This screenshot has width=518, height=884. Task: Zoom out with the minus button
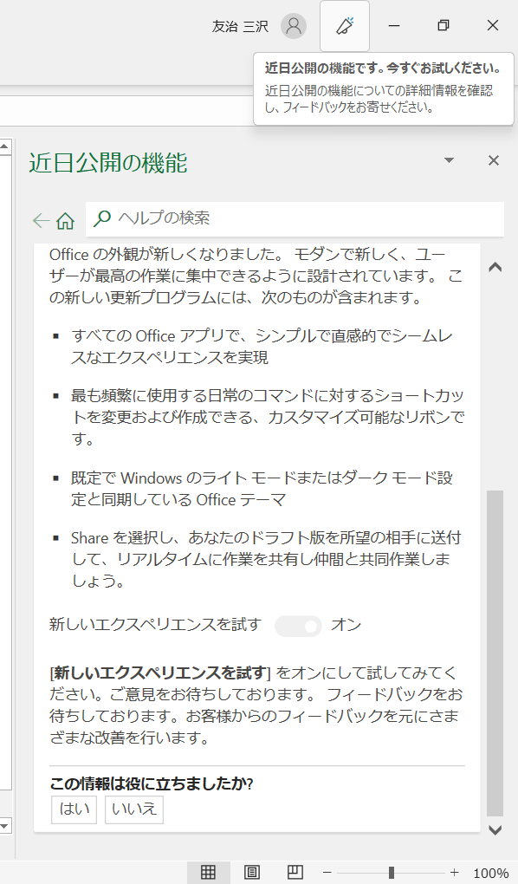point(327,873)
